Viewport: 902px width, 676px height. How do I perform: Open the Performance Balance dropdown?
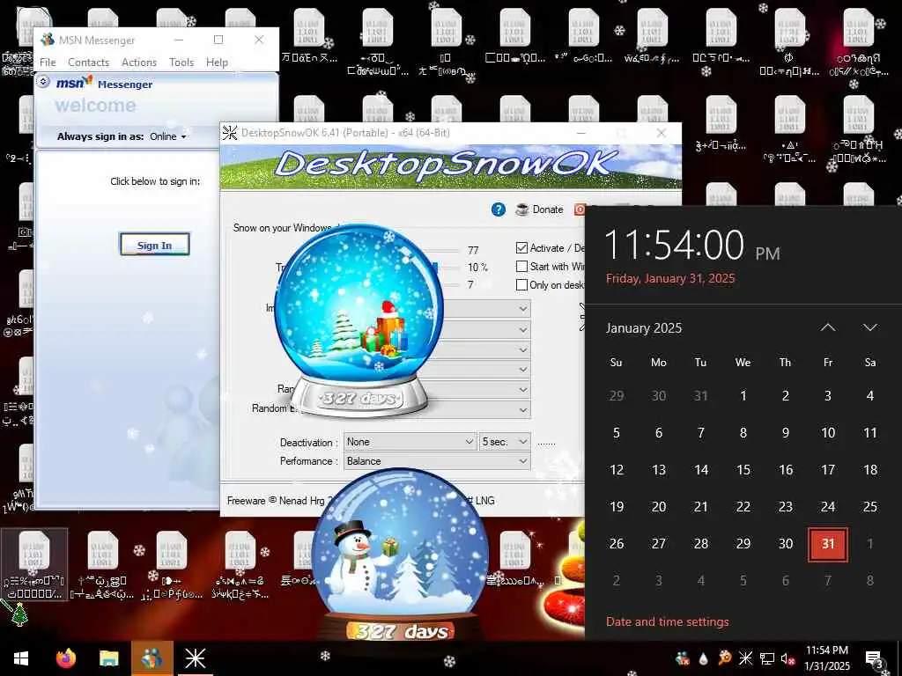pyautogui.click(x=437, y=461)
